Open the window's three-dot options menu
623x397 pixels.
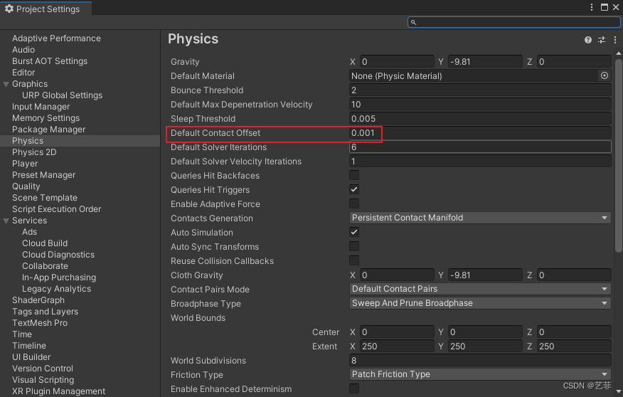pos(592,7)
